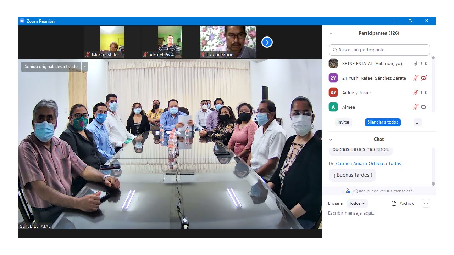Click SETSE ESTATAL label on main video
This screenshot has width=454, height=255.
(x=35, y=226)
